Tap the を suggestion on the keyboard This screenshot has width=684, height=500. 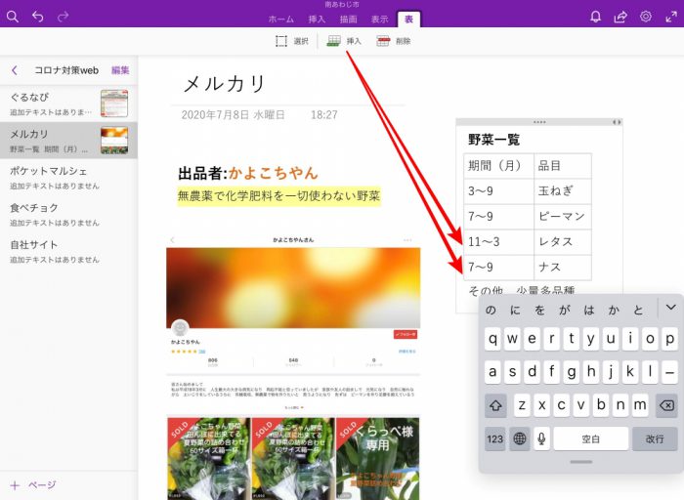tap(539, 310)
